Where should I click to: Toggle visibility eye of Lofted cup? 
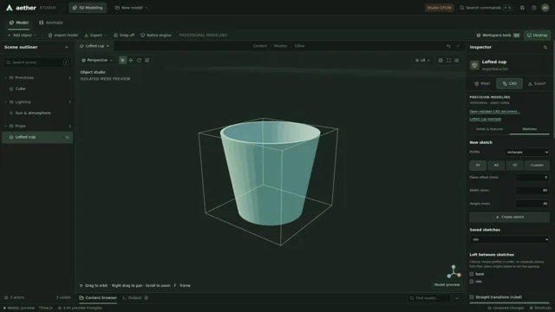pyautogui.click(x=68, y=137)
